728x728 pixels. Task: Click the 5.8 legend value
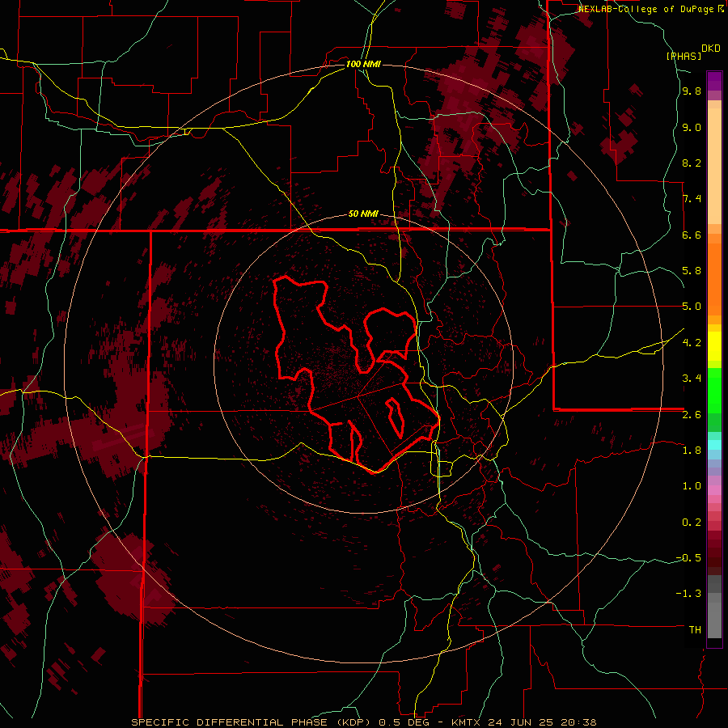pos(692,271)
